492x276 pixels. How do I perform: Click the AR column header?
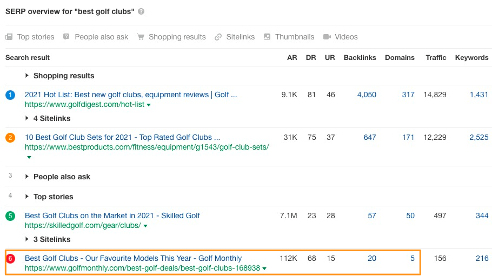coord(292,58)
